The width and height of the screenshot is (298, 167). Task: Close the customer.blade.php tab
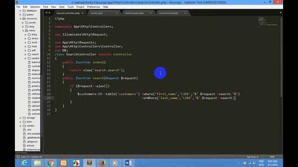[185, 13]
